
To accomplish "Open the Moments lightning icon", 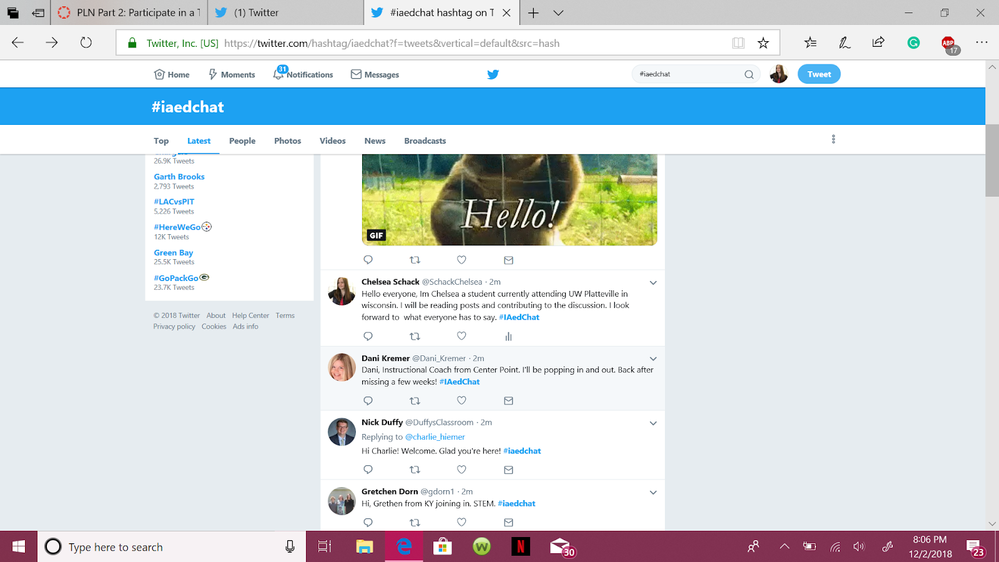I will [x=230, y=74].
